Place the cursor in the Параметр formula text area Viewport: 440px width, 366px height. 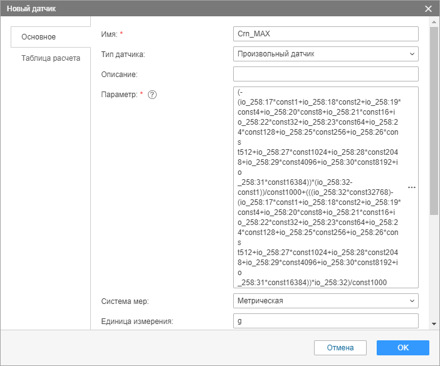pos(318,187)
